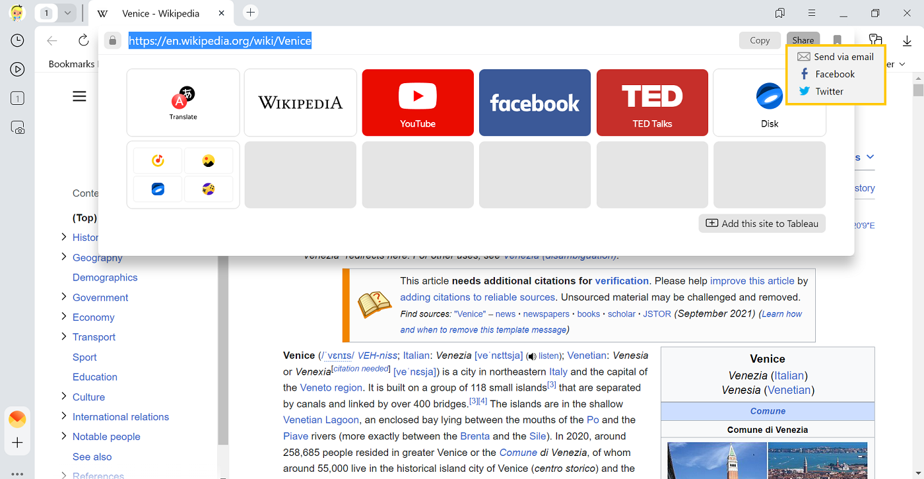Go to Education in contents
This screenshot has width=924, height=479.
(x=95, y=377)
